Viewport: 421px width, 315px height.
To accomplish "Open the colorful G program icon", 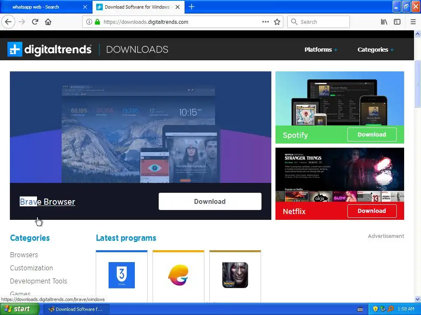I will pyautogui.click(x=178, y=275).
